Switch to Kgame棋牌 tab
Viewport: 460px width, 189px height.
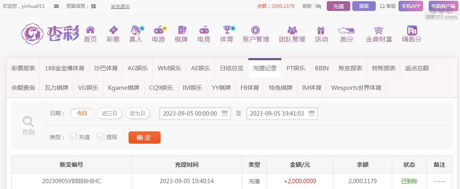point(124,87)
